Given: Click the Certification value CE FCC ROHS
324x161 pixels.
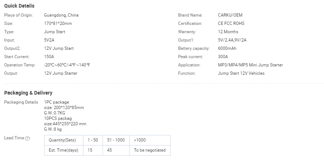Looking at the screenshot, I should pyautogui.click(x=231, y=23).
